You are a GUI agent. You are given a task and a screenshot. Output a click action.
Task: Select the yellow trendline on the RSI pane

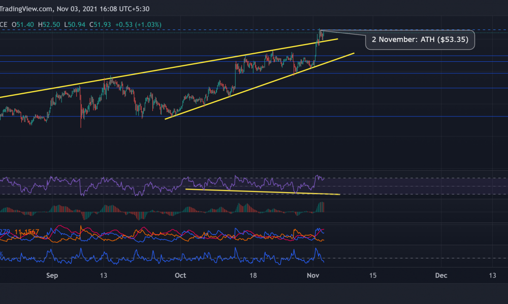pyautogui.click(x=263, y=192)
